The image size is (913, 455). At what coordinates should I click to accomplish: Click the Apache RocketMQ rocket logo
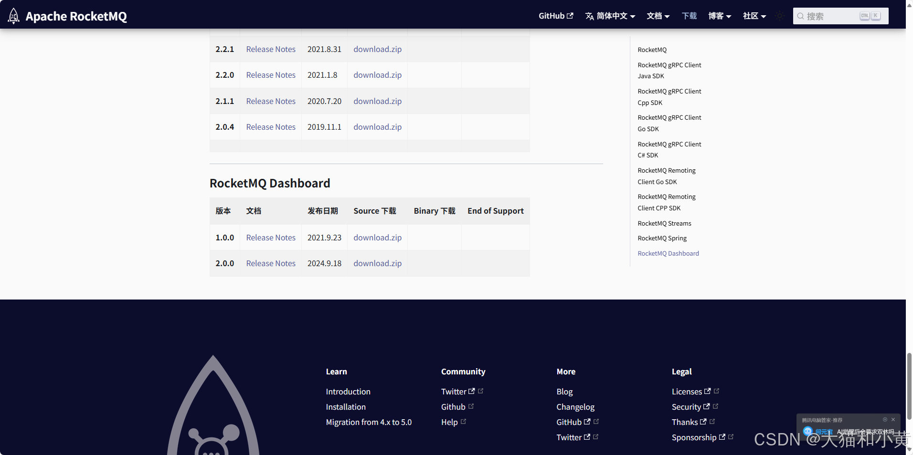point(14,16)
